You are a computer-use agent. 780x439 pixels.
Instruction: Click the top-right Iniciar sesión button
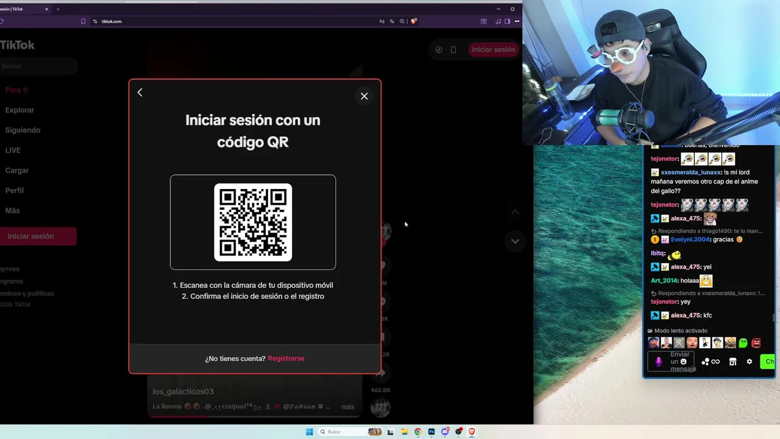point(493,49)
